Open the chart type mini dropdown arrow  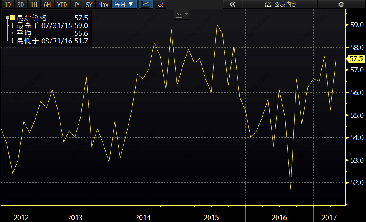coord(187,14)
